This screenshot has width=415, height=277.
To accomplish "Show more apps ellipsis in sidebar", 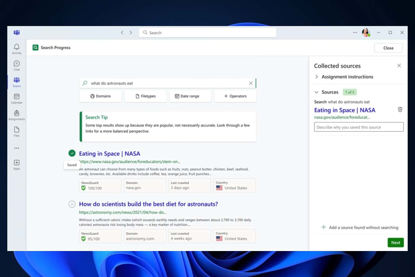I will [x=16, y=148].
